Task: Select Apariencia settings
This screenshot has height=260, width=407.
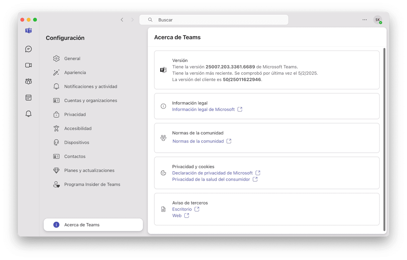Action: pyautogui.click(x=93, y=73)
